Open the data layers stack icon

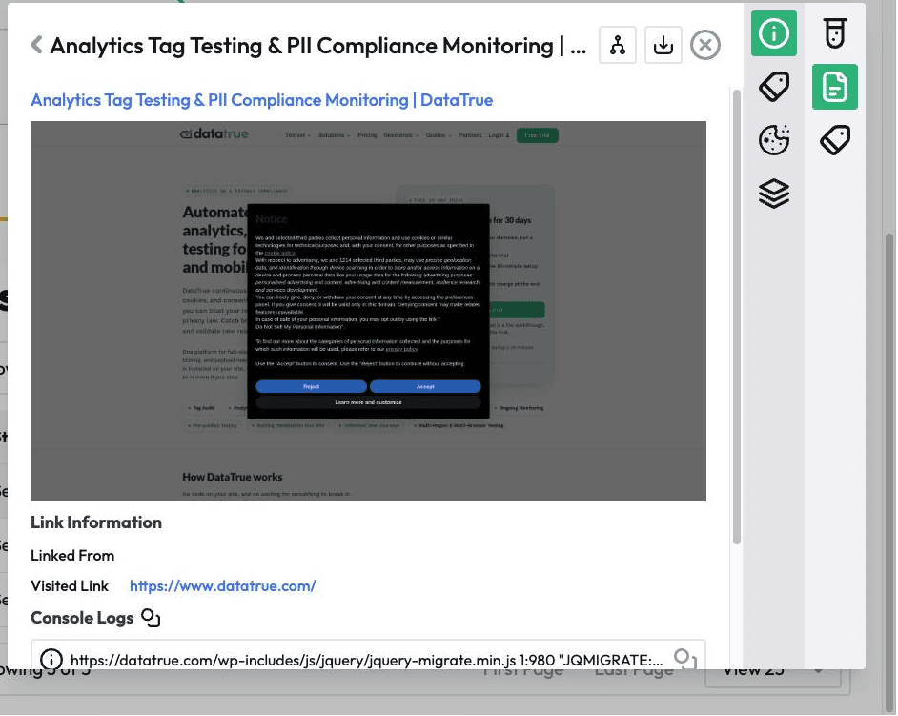point(774,194)
